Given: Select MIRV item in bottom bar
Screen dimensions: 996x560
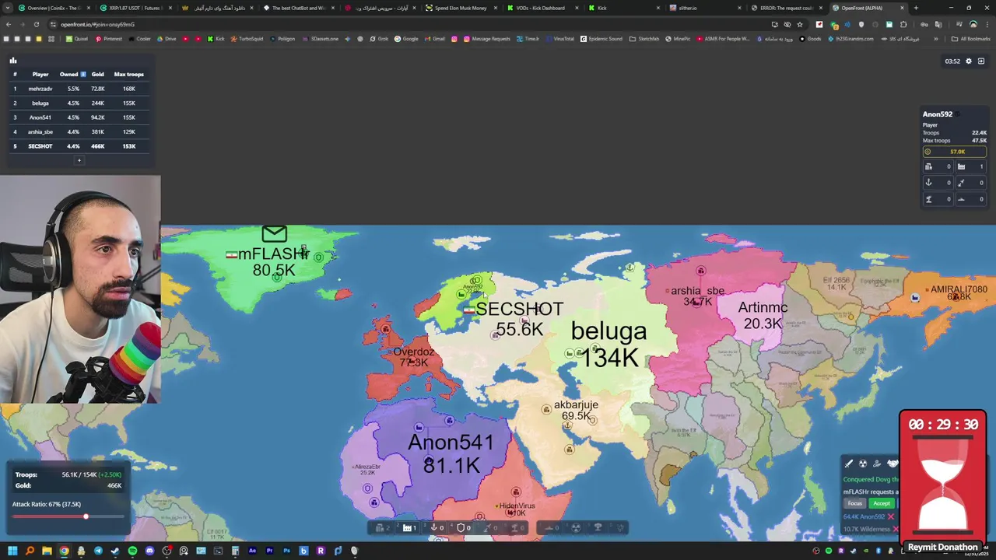Looking at the screenshot, I should 620,528.
